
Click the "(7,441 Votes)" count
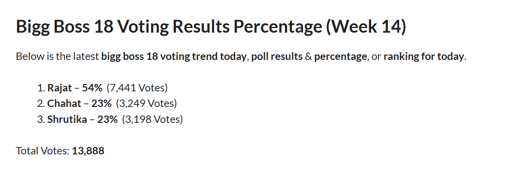(x=137, y=88)
